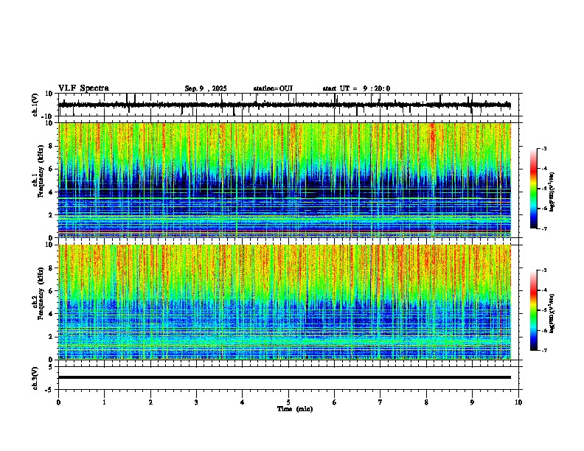This screenshot has width=584, height=451.
Task: Click the ch.3 flat black trace line
Action: click(285, 377)
